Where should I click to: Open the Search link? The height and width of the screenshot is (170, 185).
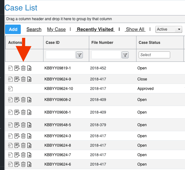(x=34, y=29)
